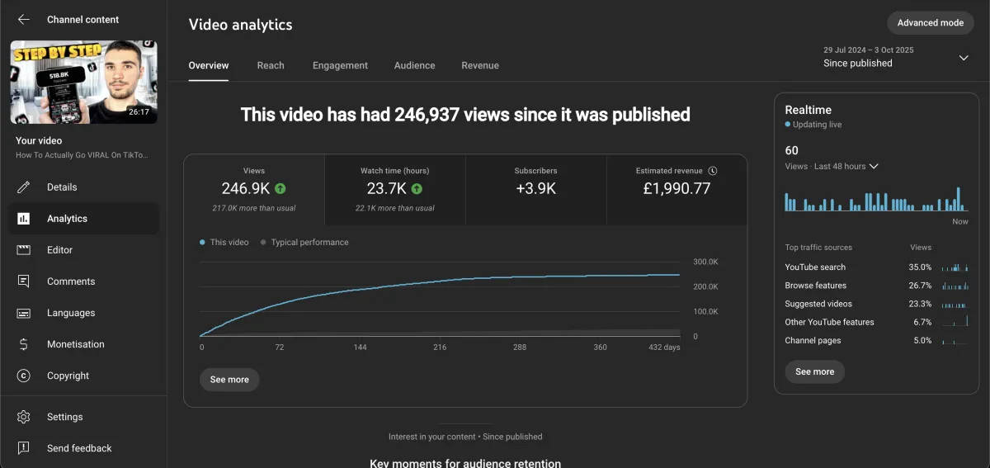Click the back arrow beside Channel content

click(24, 19)
